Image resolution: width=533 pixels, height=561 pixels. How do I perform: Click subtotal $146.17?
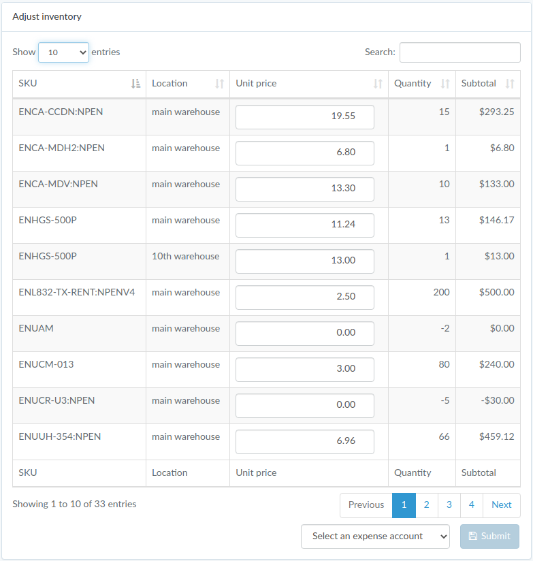coord(496,221)
